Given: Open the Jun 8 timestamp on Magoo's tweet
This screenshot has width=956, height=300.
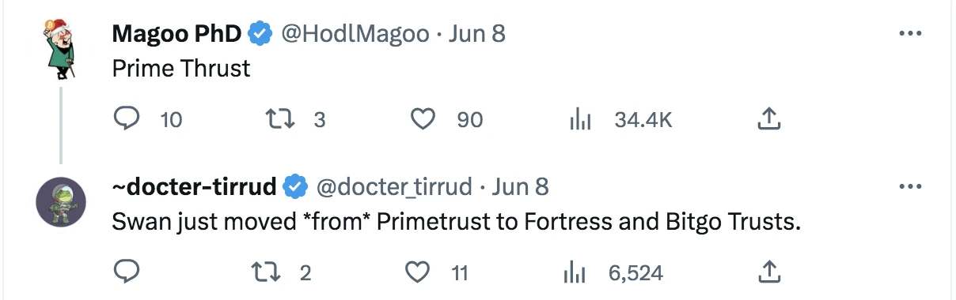Looking at the screenshot, I should tap(476, 34).
